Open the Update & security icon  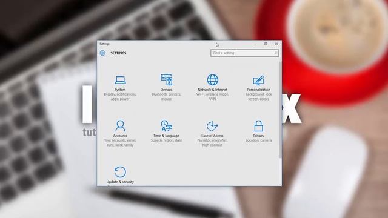[120, 172]
